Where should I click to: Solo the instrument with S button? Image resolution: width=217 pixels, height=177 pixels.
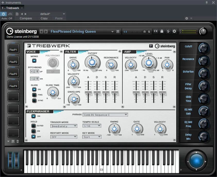tap(149, 32)
